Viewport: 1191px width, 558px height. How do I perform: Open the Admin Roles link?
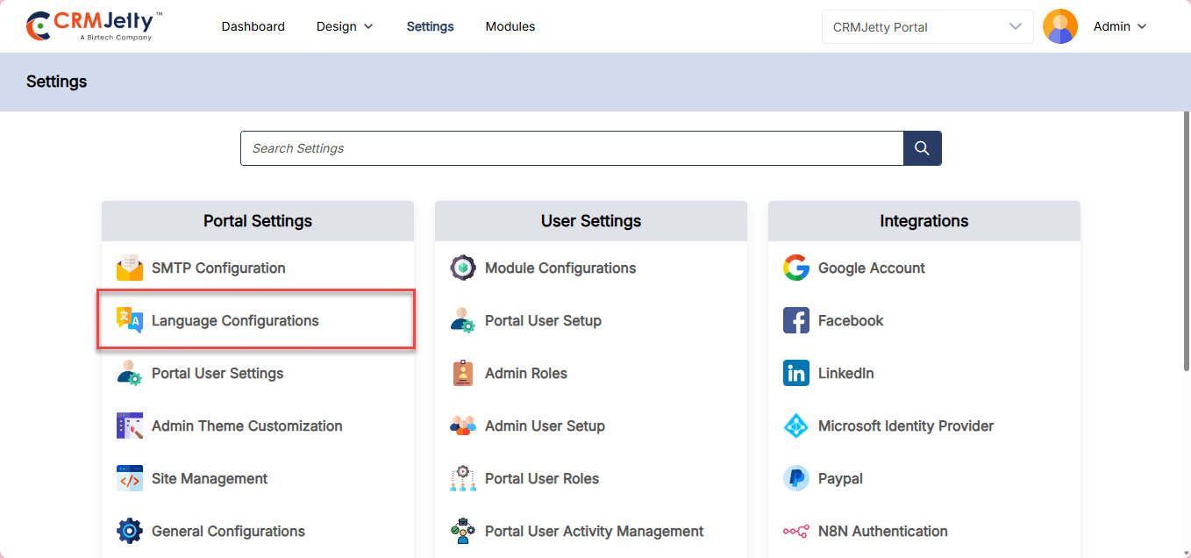pos(525,373)
